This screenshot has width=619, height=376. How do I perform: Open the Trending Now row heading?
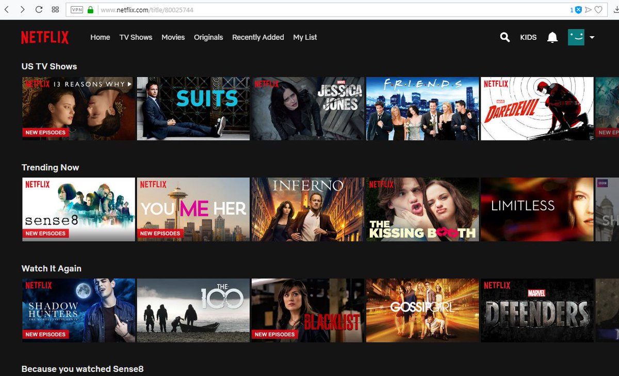tap(50, 167)
